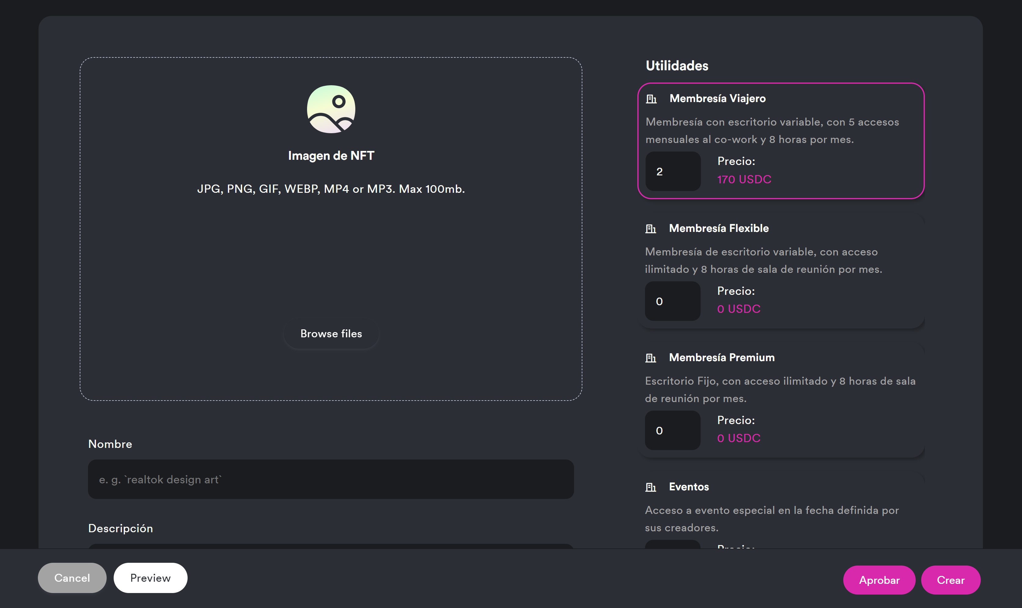The height and width of the screenshot is (608, 1022).
Task: Click building icon beside Eventos
Action: pos(651,487)
